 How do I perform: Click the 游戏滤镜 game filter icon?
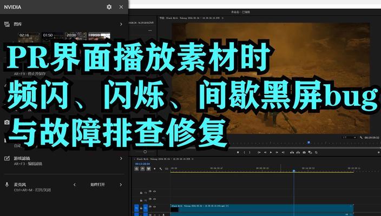(x=7, y=158)
